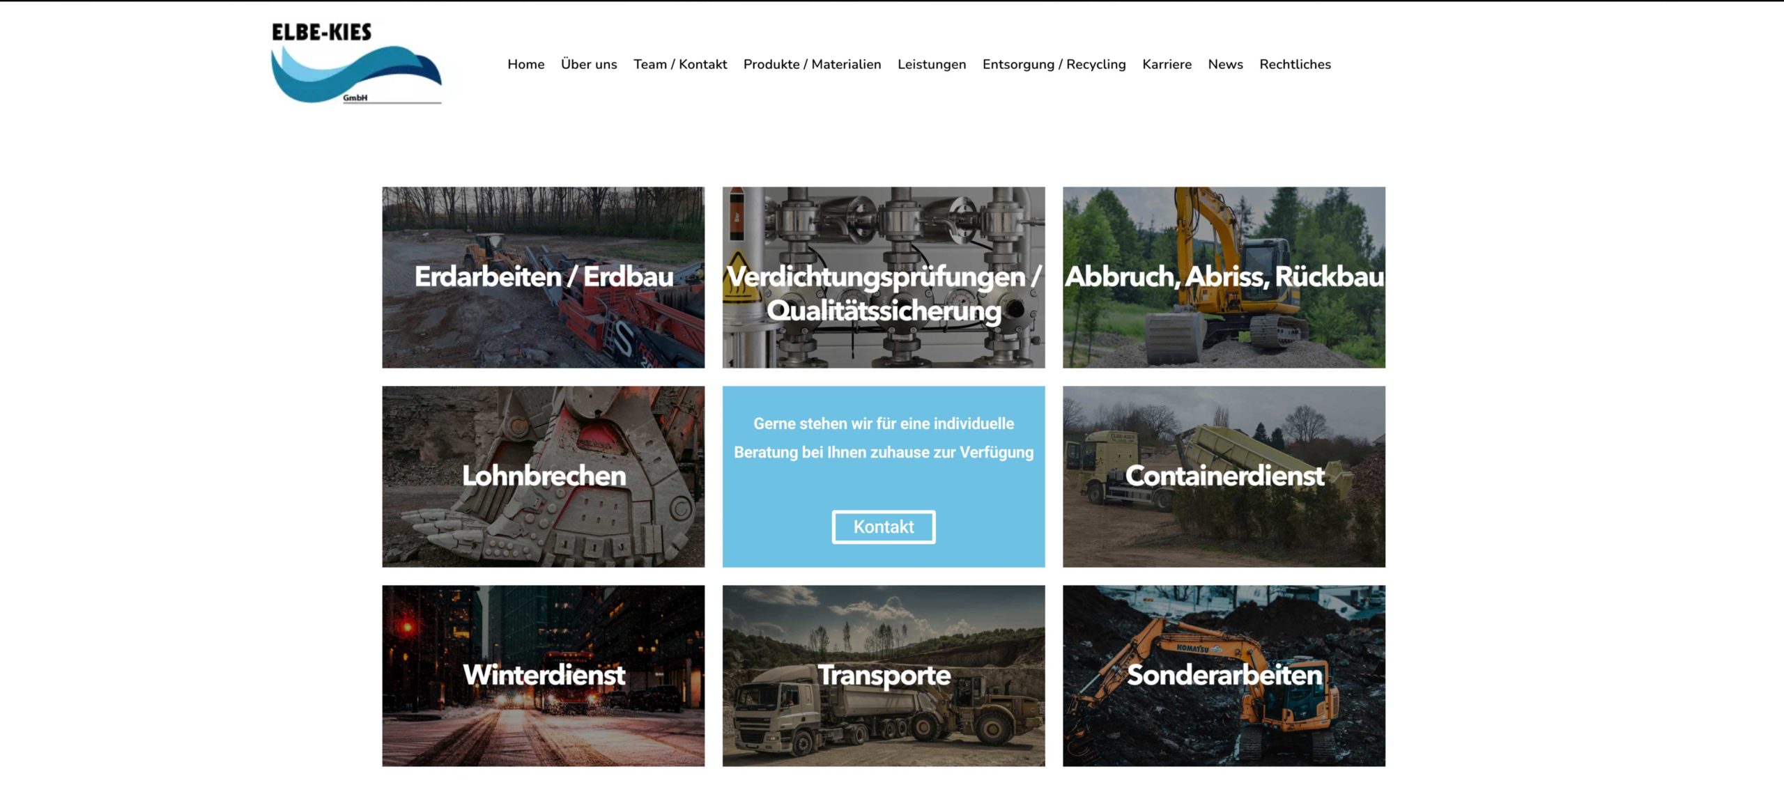Screen dimensions: 1784x785
Task: Select the Winterdienst tile
Action: coord(543,676)
